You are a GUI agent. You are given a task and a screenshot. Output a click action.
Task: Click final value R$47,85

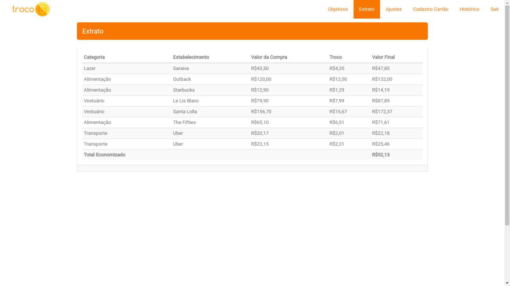(x=381, y=68)
